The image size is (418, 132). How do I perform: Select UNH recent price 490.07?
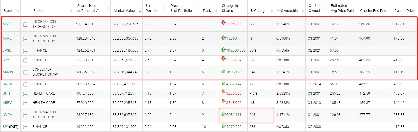pos(399,93)
